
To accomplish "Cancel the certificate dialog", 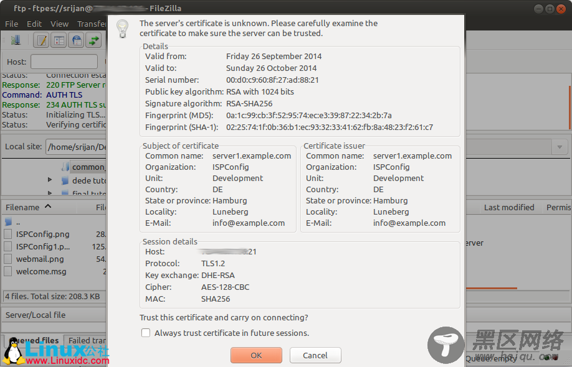I will pyautogui.click(x=315, y=355).
